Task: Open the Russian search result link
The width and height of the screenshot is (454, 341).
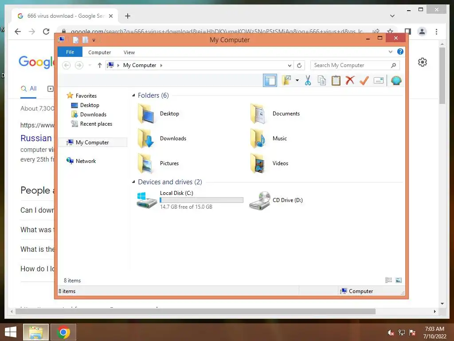Action: click(x=36, y=138)
